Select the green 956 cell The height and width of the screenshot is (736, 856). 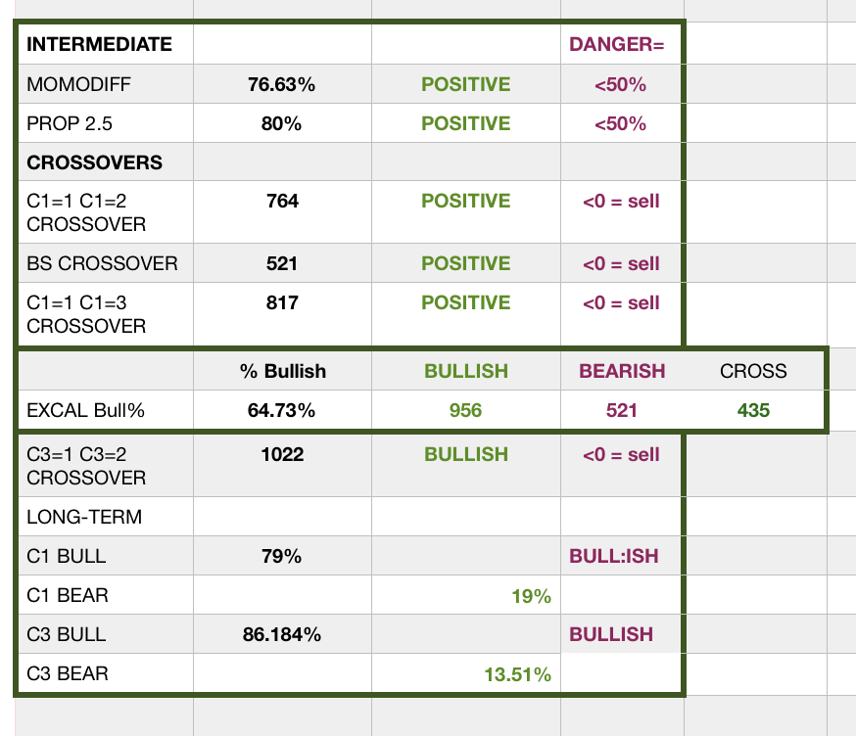click(x=465, y=411)
